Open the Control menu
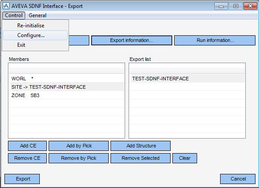This screenshot has height=188, width=259. point(14,15)
